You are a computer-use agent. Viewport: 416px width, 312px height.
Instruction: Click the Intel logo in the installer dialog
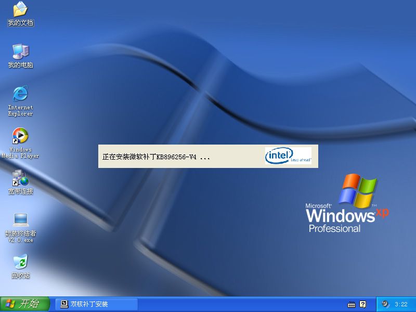coord(288,155)
